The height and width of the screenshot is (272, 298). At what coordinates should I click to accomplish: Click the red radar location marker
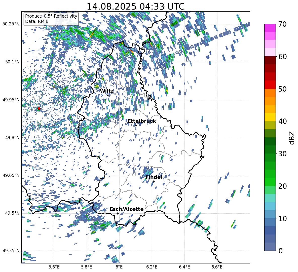tap(39, 108)
